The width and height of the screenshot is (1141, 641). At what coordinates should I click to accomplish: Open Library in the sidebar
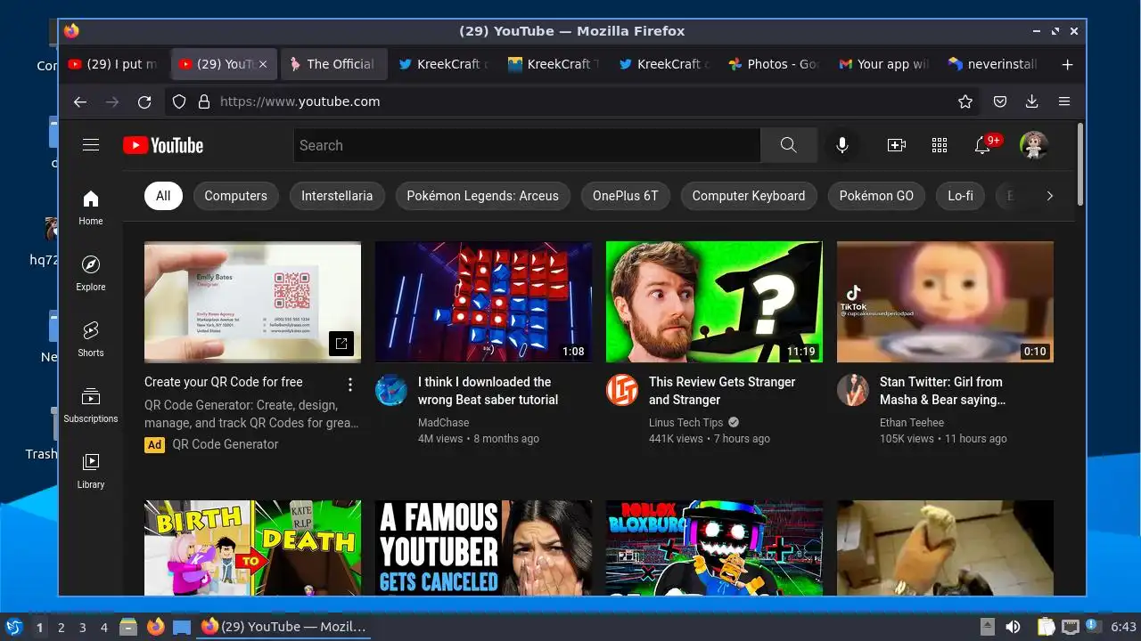pyautogui.click(x=91, y=472)
